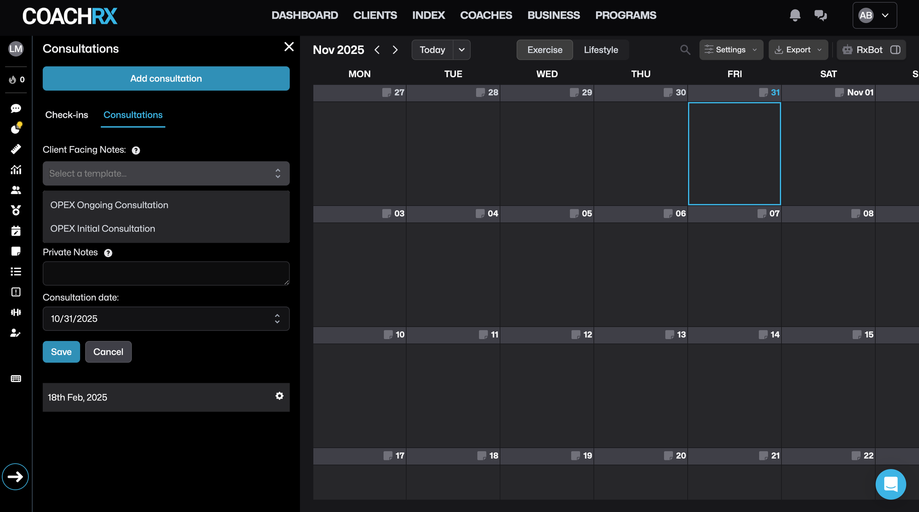Open the Intercom chat launcher bubble
919x512 pixels.
click(890, 484)
